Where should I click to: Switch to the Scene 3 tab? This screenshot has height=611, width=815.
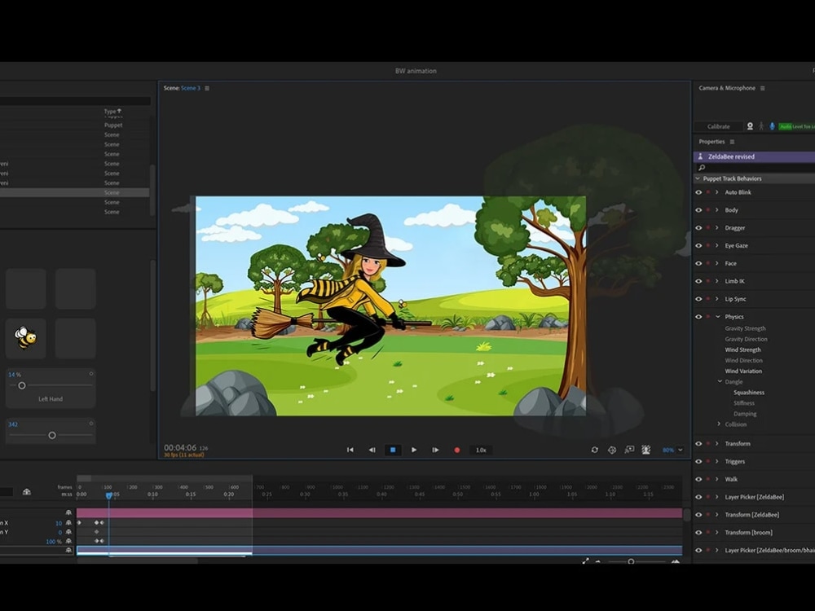(191, 88)
